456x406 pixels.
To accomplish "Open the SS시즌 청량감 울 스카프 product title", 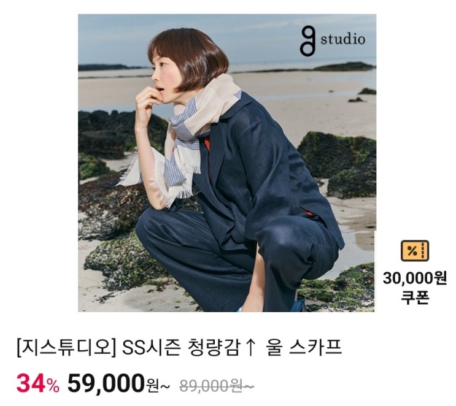I will (179, 348).
